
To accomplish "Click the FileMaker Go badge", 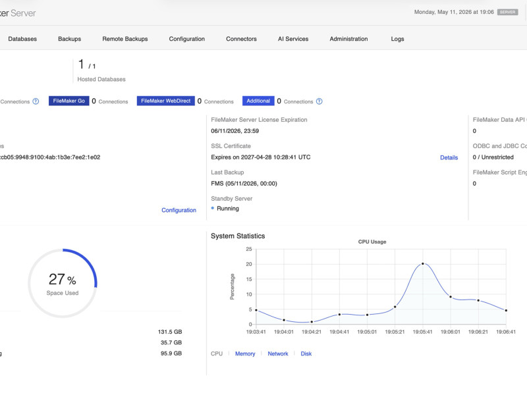I will (69, 101).
